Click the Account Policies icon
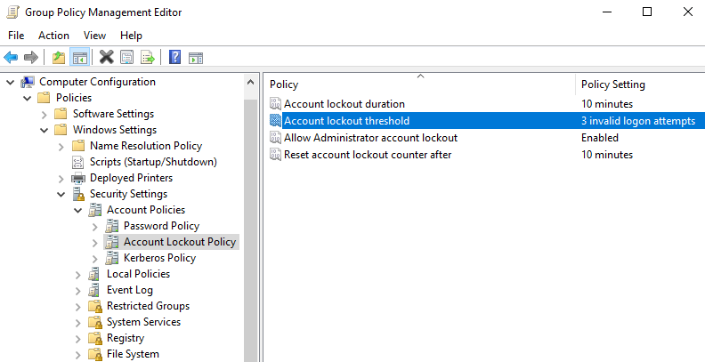705x362 pixels. (95, 210)
